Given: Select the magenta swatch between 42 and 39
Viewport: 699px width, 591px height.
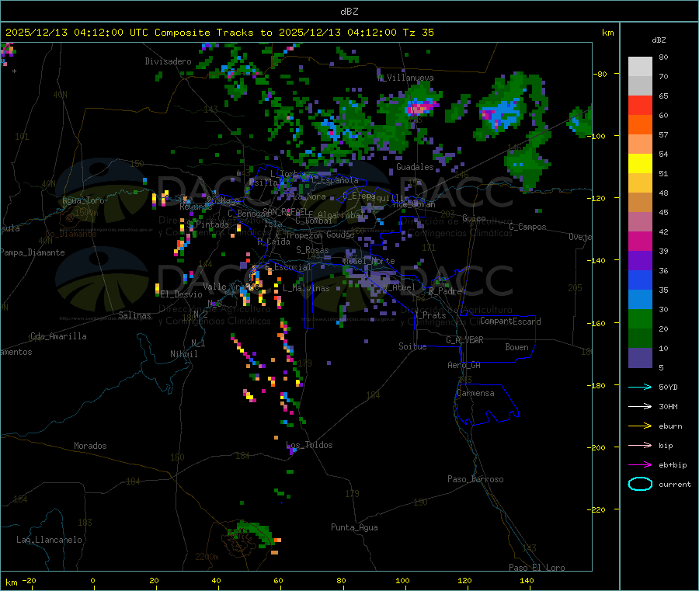Looking at the screenshot, I should click(x=640, y=241).
